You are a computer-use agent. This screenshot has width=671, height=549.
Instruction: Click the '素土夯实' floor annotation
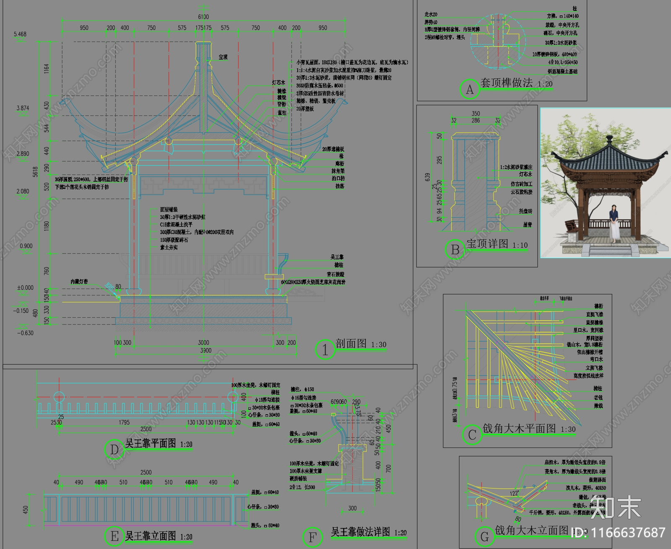pyautogui.click(x=169, y=248)
